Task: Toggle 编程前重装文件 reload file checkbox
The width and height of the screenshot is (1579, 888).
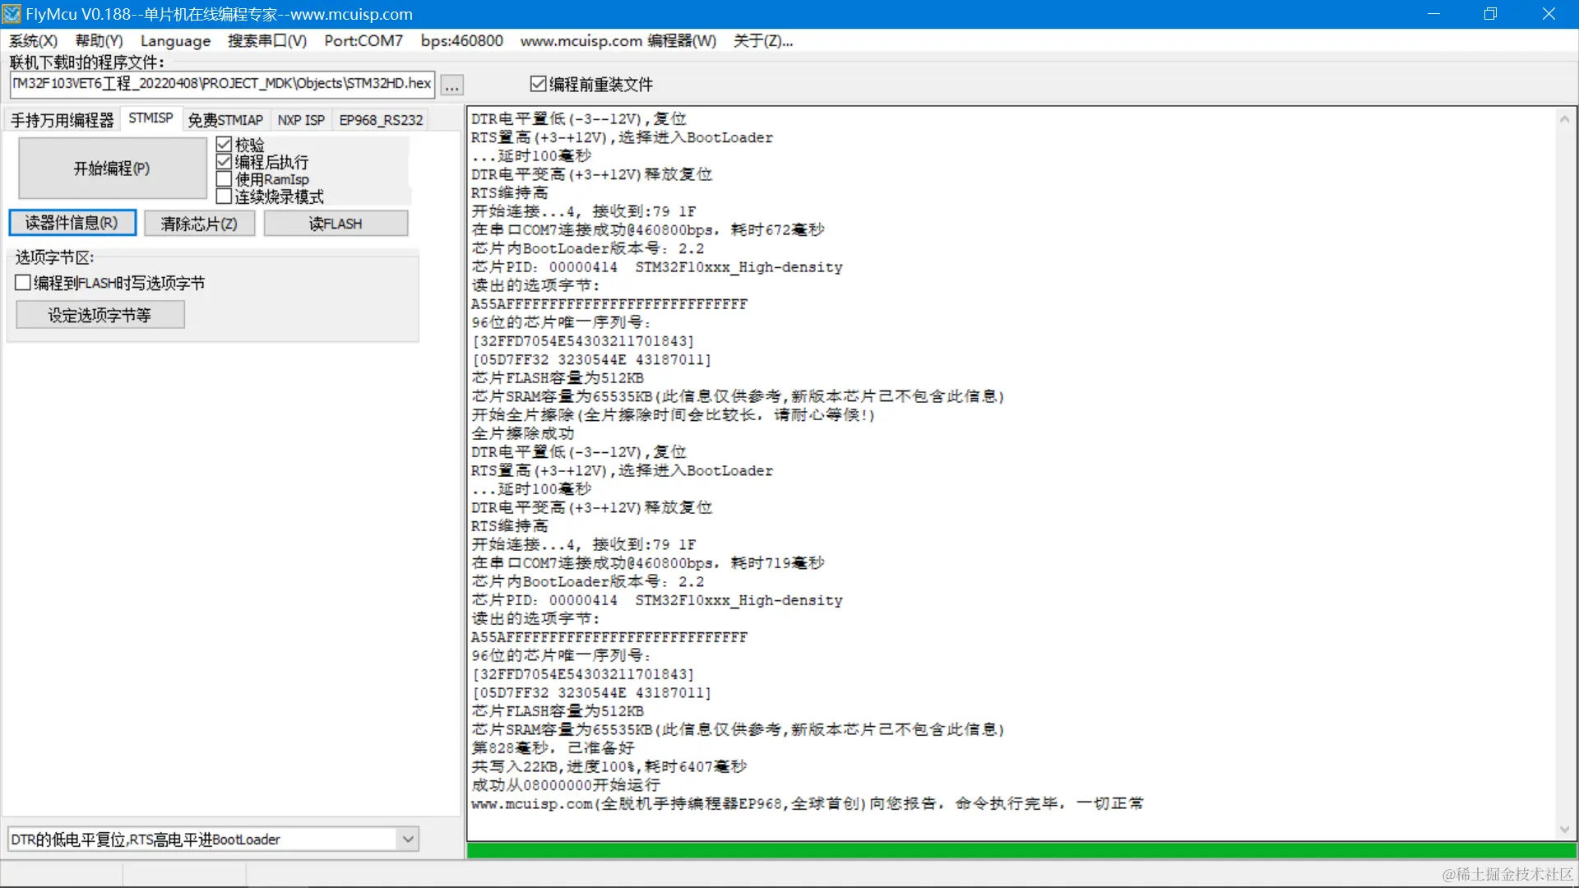Action: point(539,84)
